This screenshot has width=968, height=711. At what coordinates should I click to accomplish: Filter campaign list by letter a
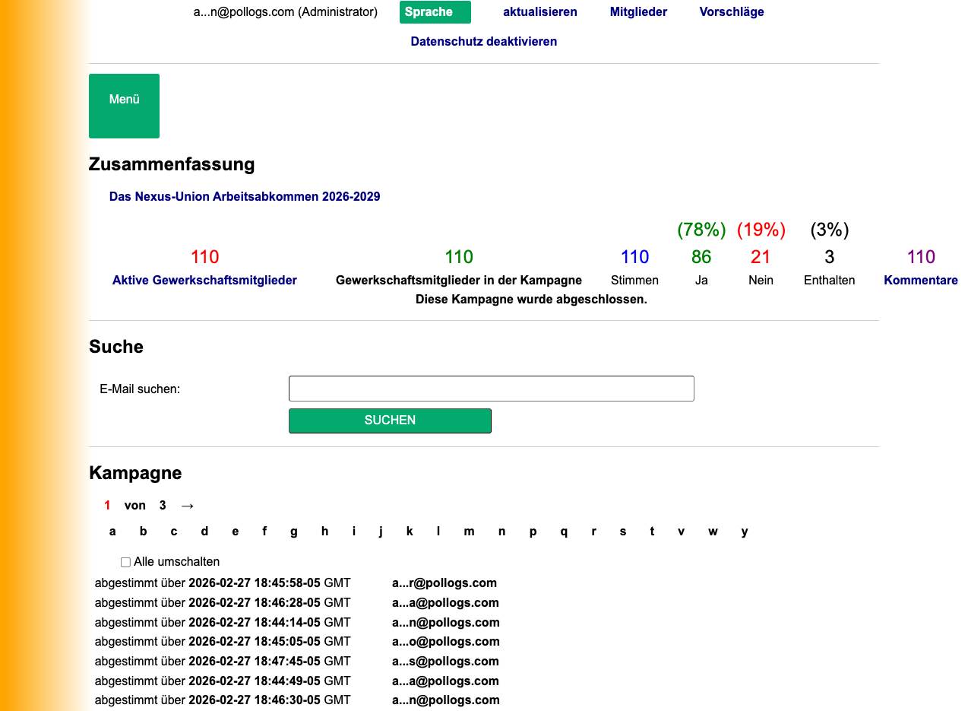tap(112, 531)
